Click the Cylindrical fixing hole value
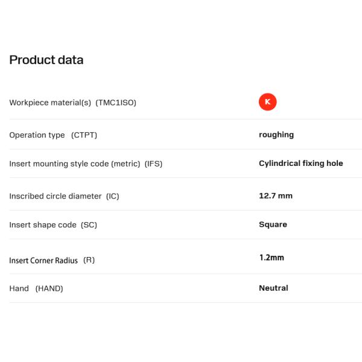The width and height of the screenshot is (362, 362). (300, 163)
